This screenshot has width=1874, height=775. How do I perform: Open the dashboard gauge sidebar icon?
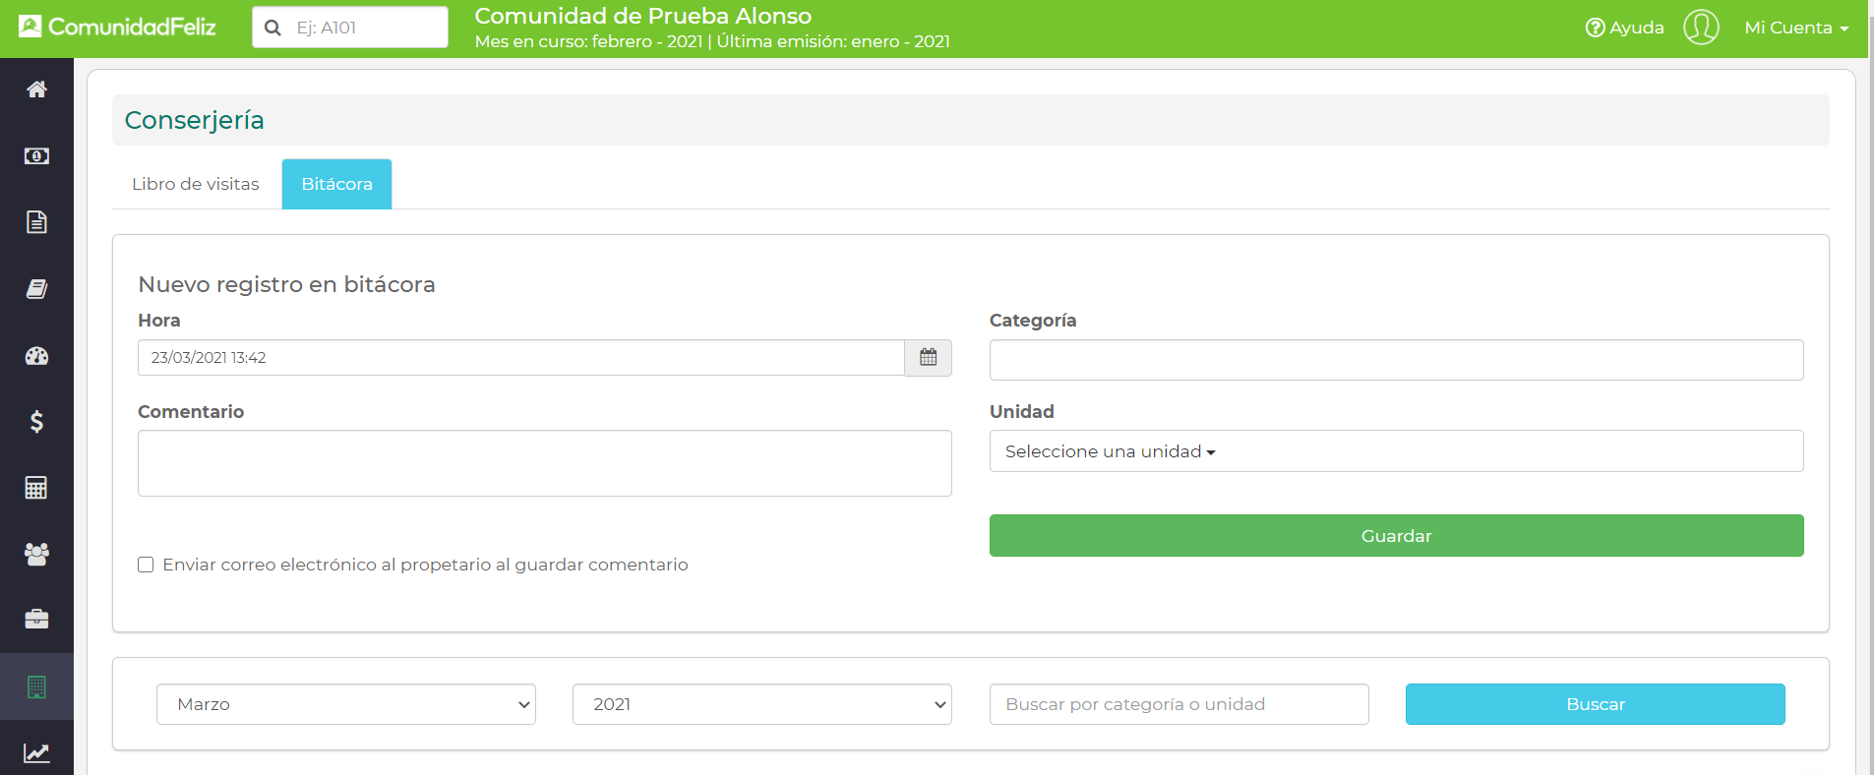36,356
